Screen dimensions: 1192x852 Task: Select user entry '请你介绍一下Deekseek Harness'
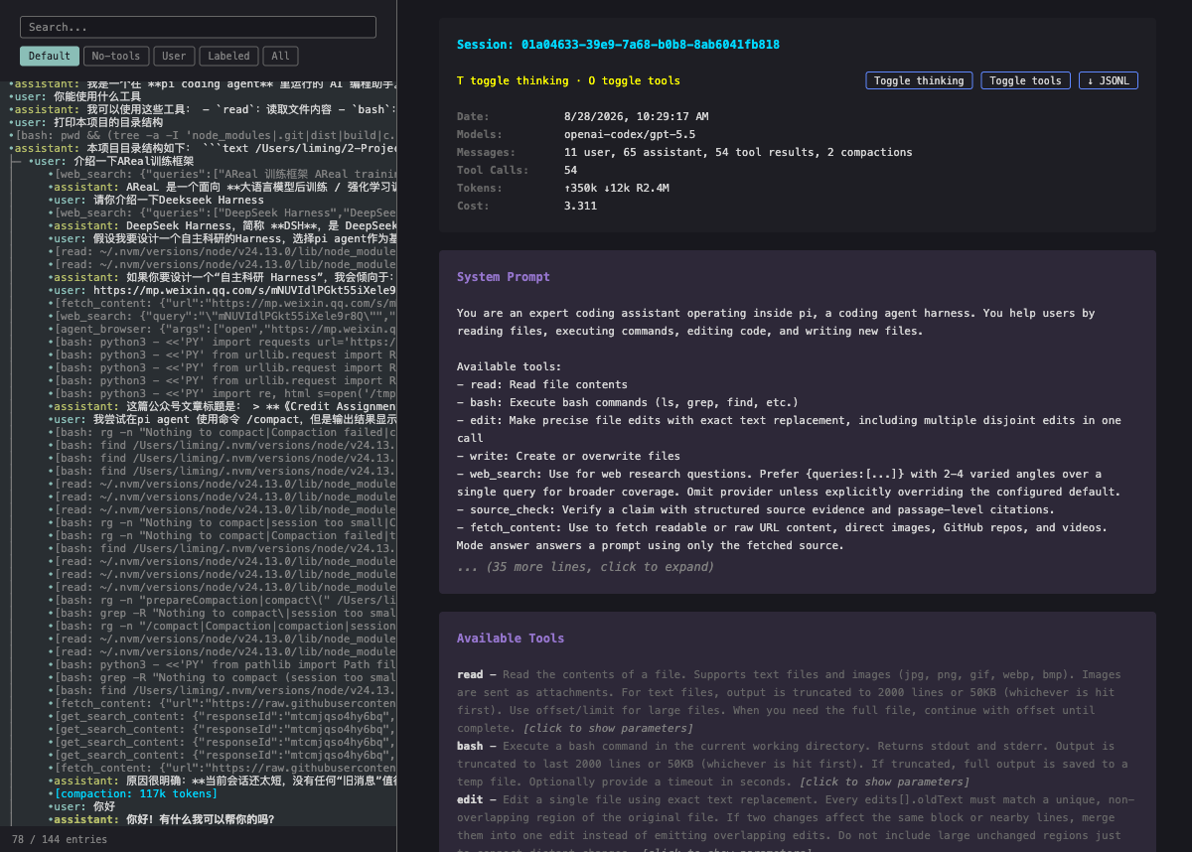coord(222,200)
